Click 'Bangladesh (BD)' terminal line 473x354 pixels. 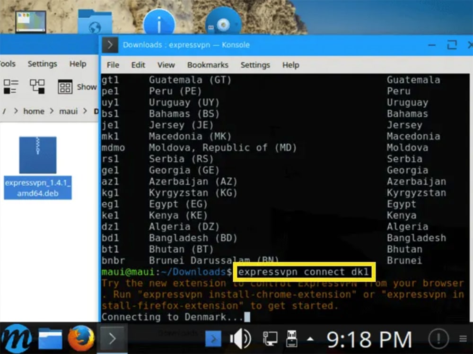click(x=193, y=238)
